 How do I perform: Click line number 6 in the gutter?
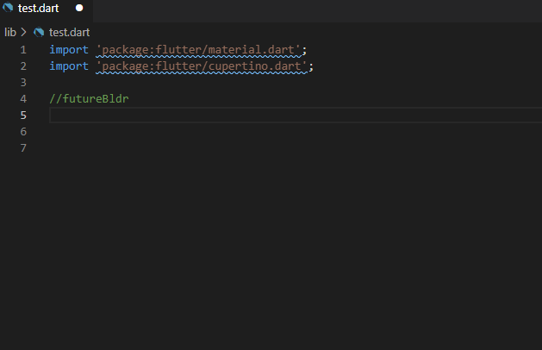[23, 132]
